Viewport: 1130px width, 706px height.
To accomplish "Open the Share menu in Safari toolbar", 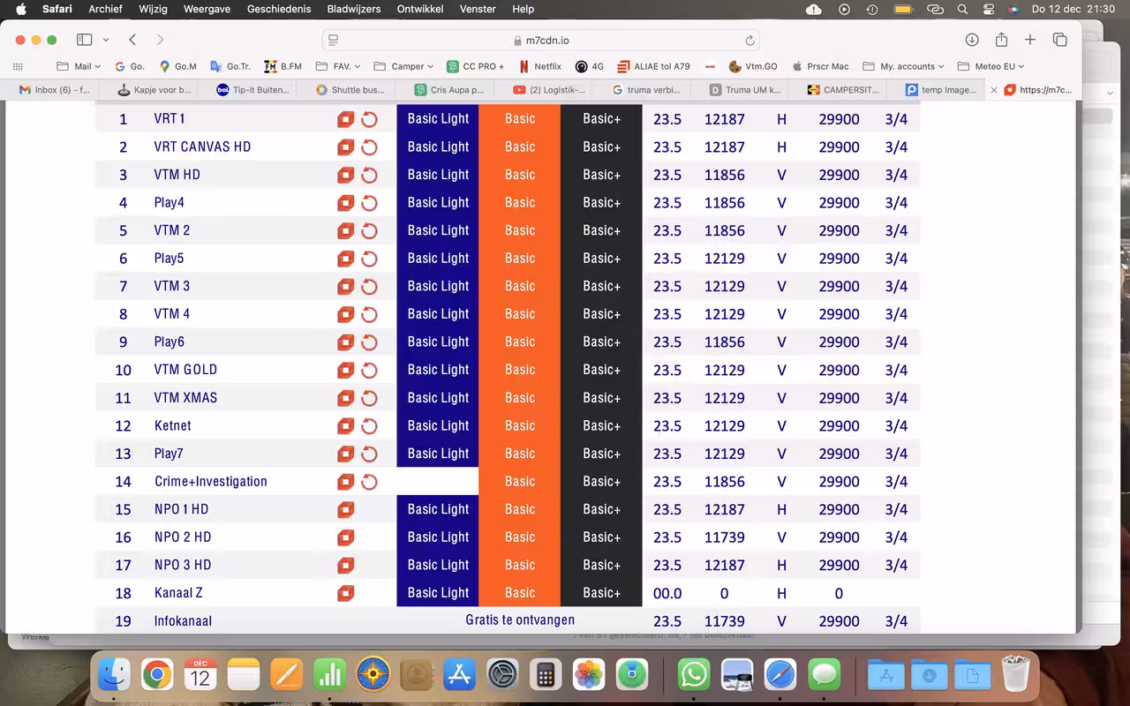I will click(x=1001, y=40).
